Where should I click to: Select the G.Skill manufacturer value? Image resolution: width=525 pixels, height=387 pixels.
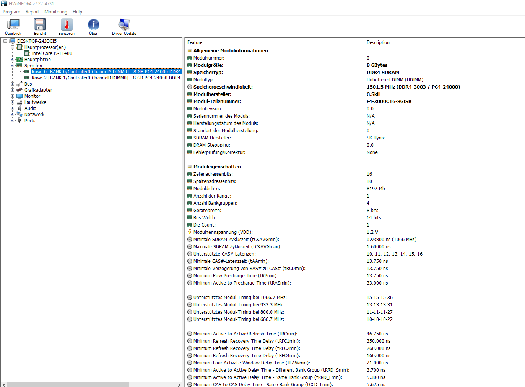[x=374, y=94]
